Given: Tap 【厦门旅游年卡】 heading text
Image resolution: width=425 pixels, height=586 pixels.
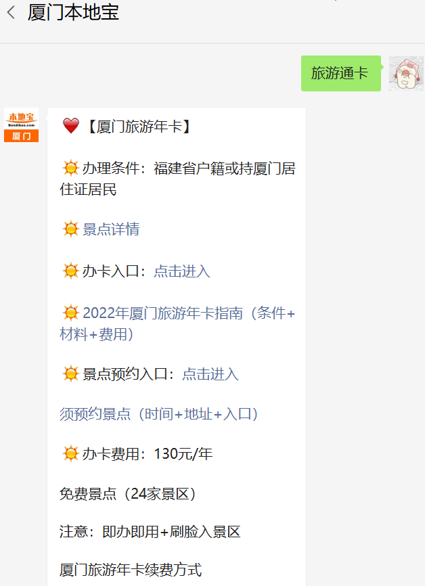Looking at the screenshot, I should 139,127.
